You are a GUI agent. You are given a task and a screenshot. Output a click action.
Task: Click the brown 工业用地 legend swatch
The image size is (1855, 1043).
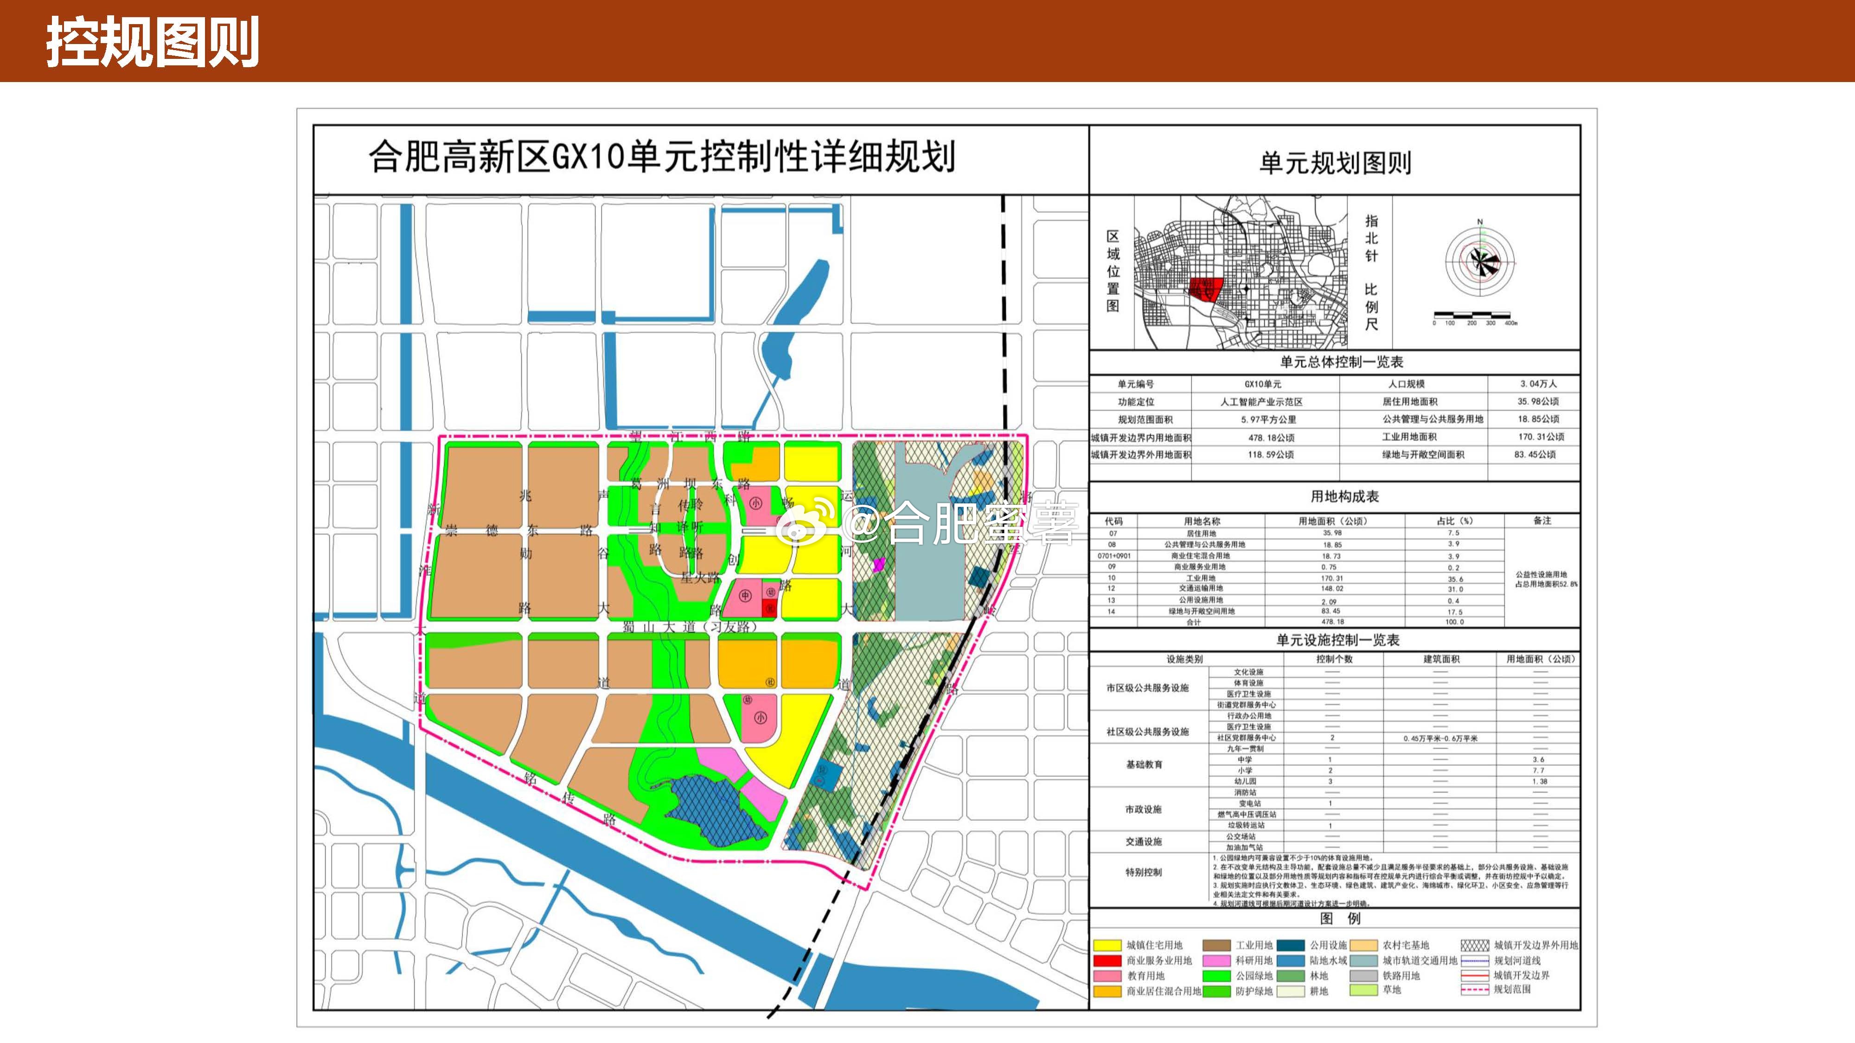1216,945
